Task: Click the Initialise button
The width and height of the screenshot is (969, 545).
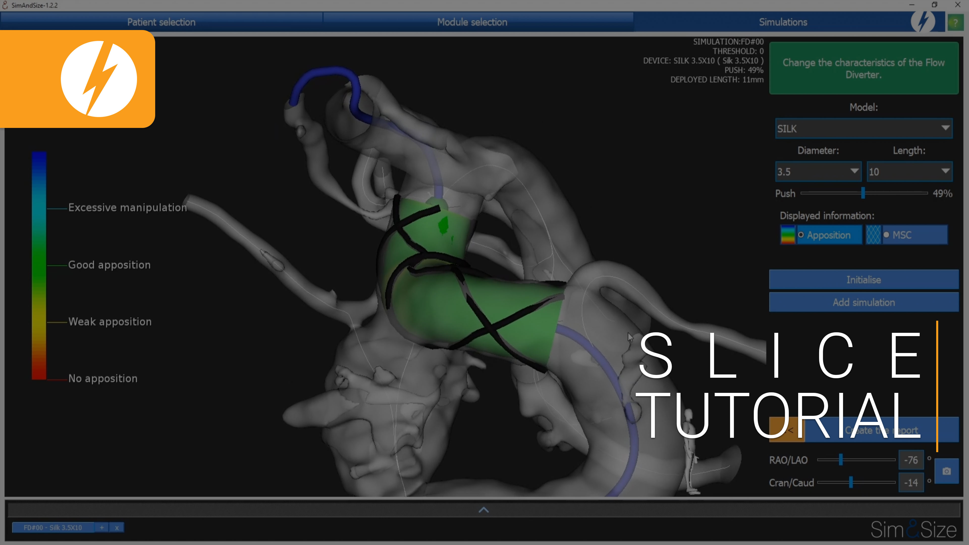Action: [x=864, y=280]
